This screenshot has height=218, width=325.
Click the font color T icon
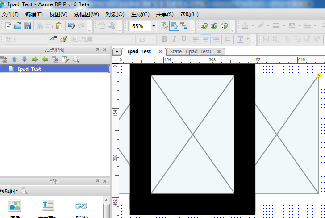(x=240, y=39)
